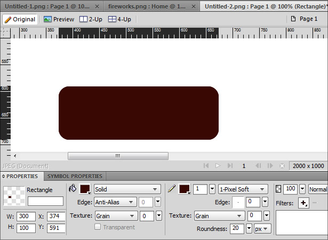The width and height of the screenshot is (328, 240).
Task: Play the animation
Action: 218,166
